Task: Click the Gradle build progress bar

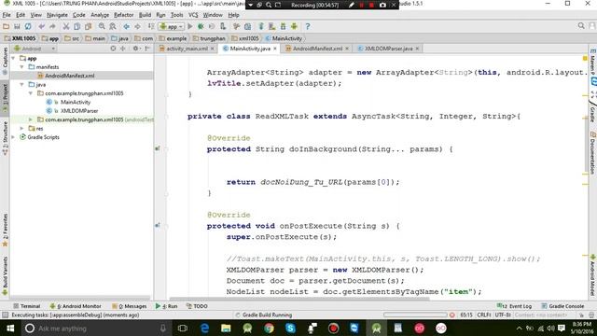Action: pos(415,315)
